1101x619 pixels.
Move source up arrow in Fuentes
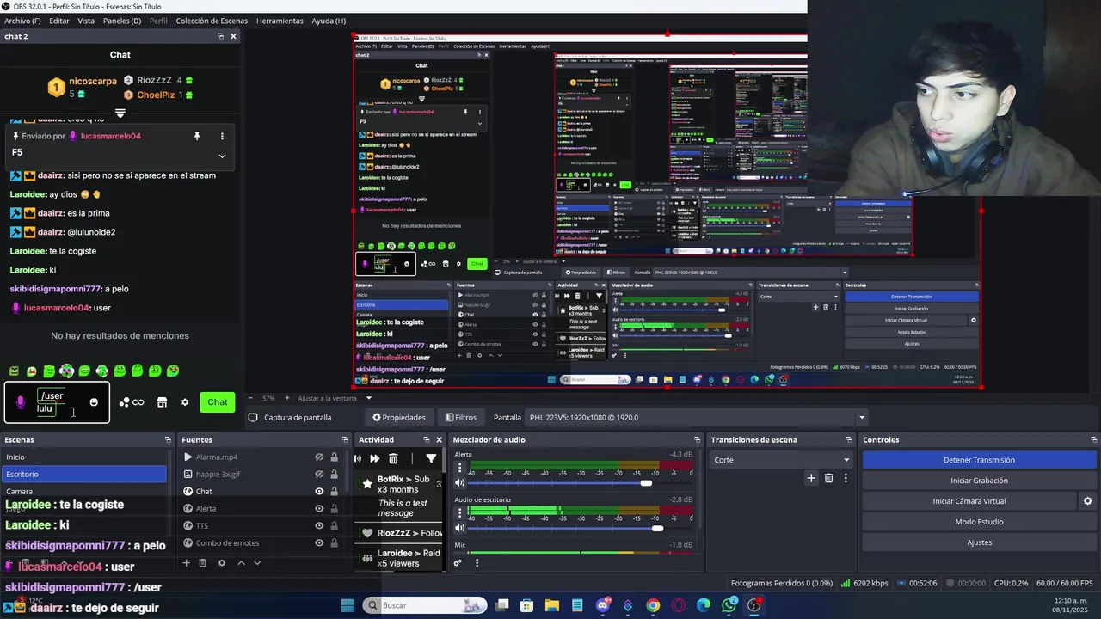coord(241,563)
